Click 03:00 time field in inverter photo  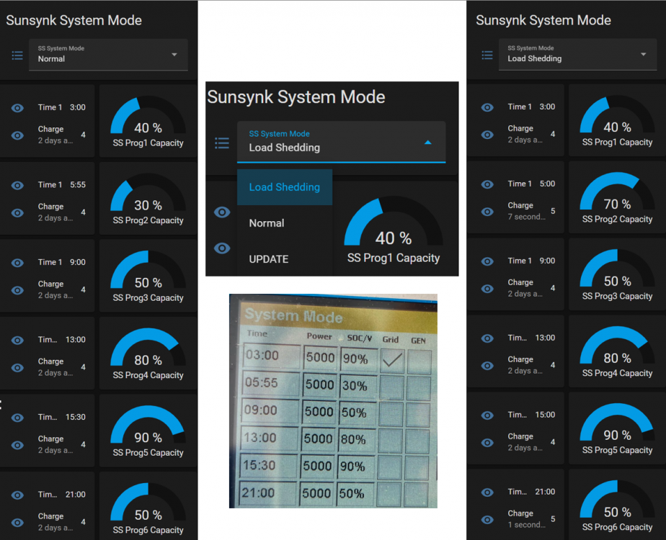coord(272,356)
